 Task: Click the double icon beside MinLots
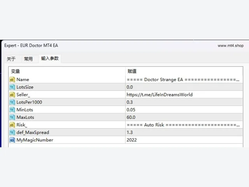coord(12,110)
